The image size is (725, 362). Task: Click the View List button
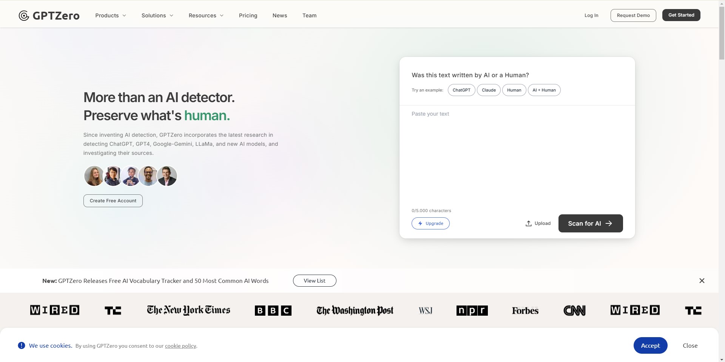point(315,281)
